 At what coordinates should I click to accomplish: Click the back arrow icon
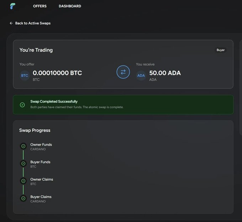pos(11,23)
